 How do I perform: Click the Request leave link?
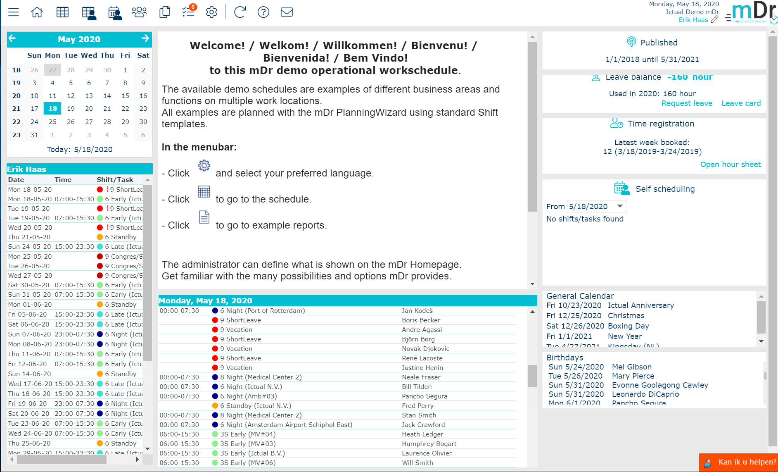687,103
